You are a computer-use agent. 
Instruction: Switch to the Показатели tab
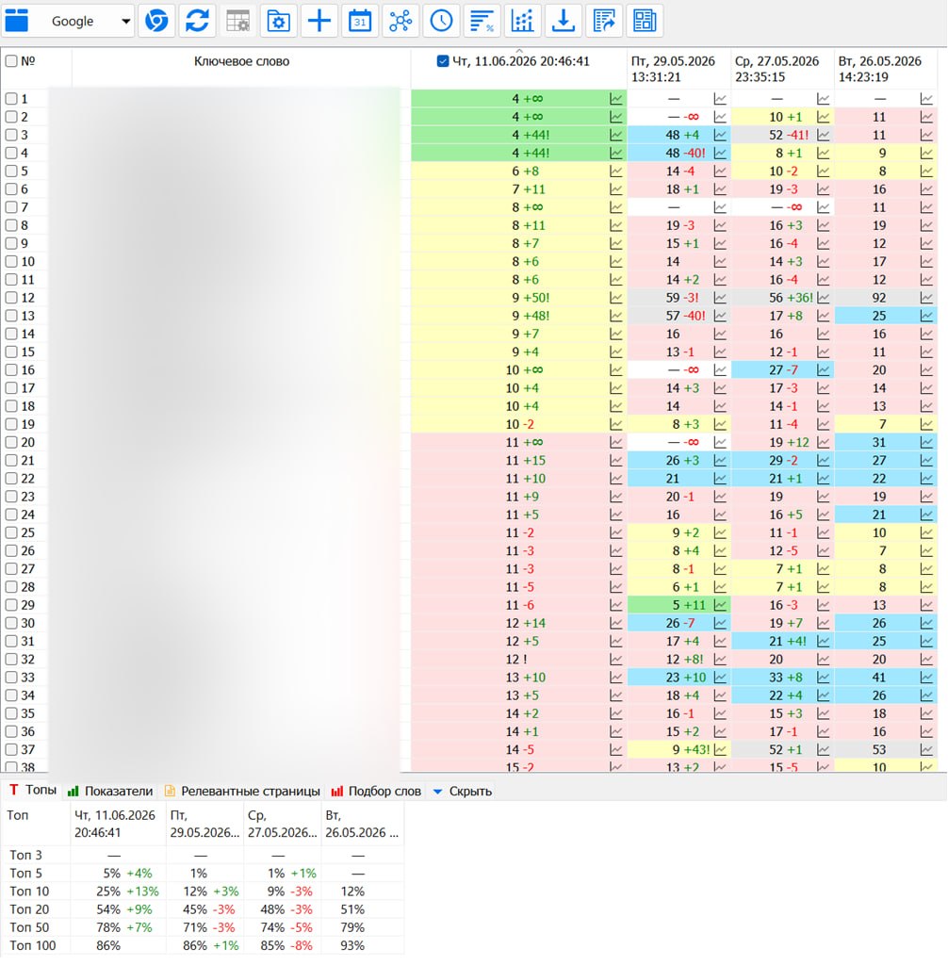110,792
